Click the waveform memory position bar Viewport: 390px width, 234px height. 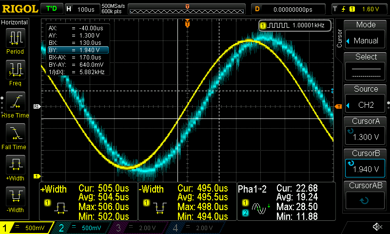[188, 9]
